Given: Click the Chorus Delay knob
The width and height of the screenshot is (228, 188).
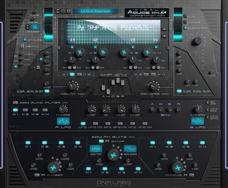Looking at the screenshot, I should (x=189, y=155).
